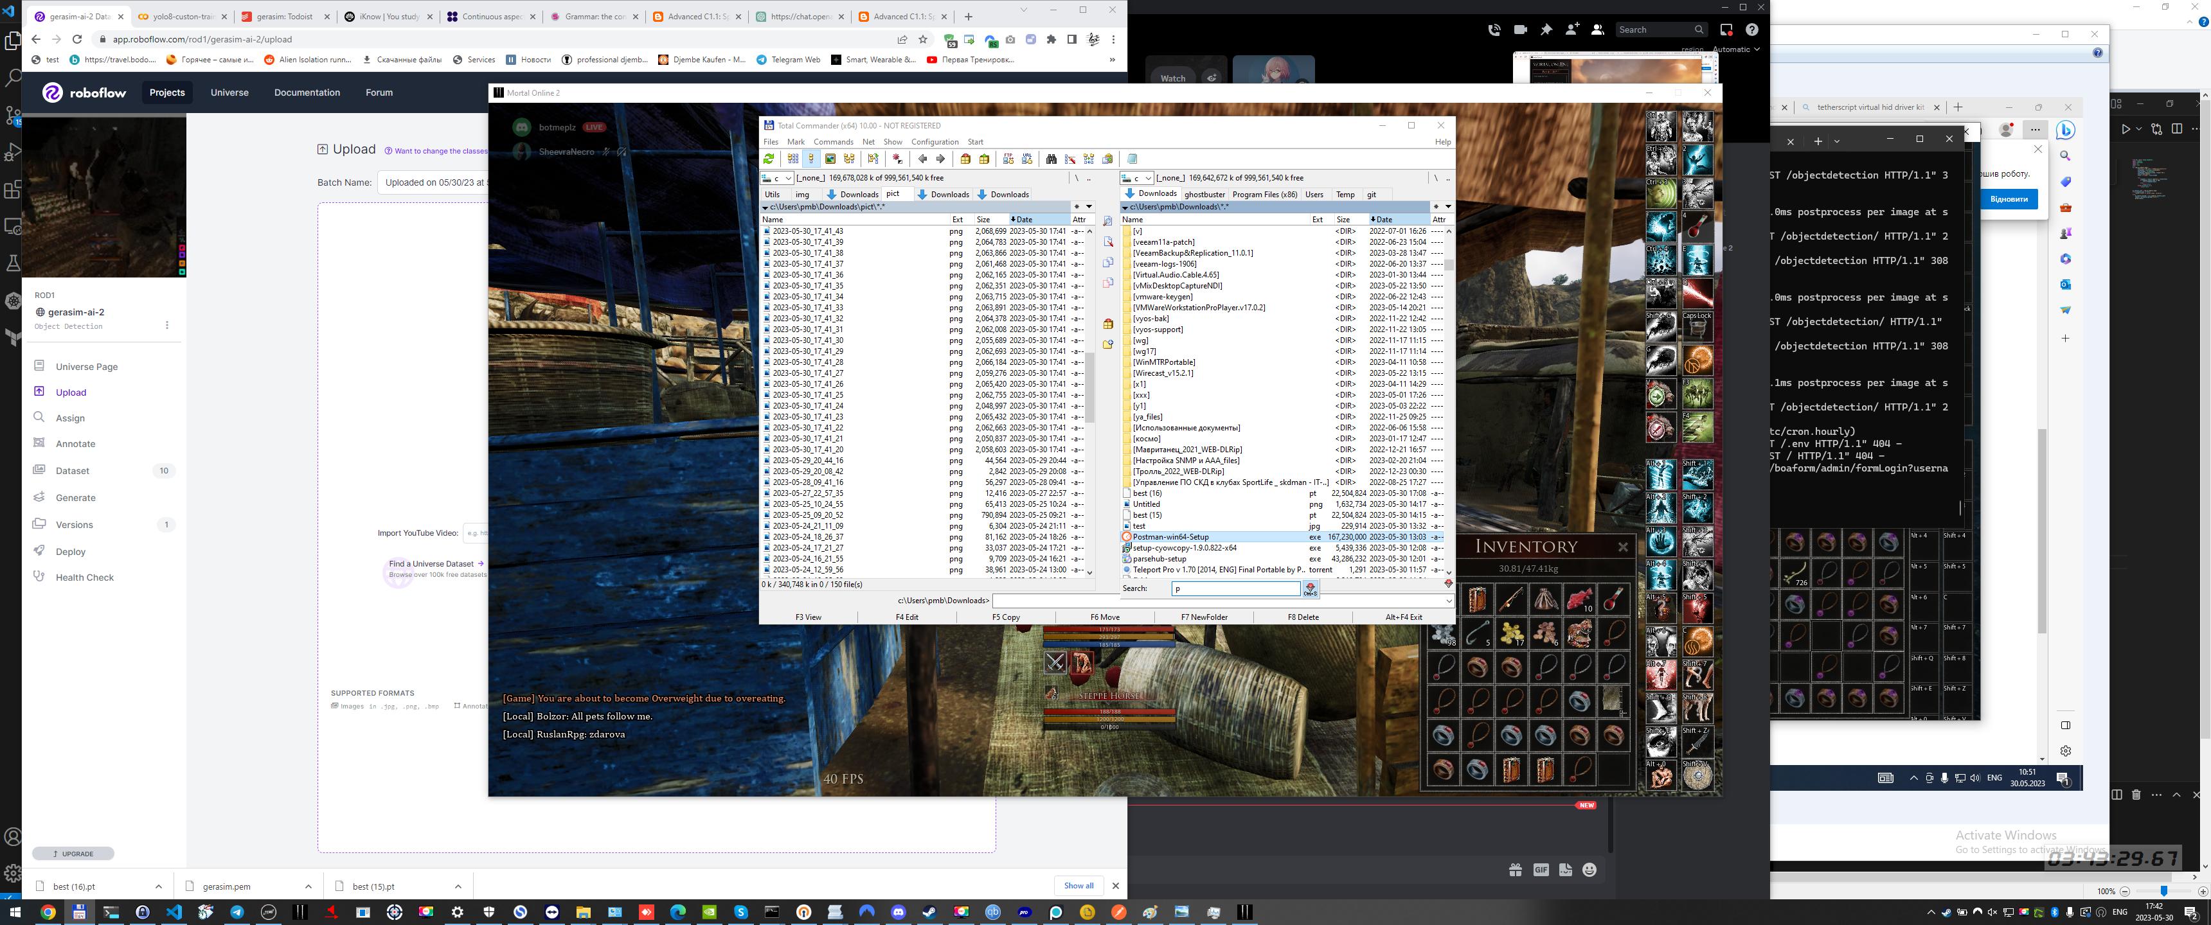The width and height of the screenshot is (2211, 925).
Task: Click the Discord help question mark icon
Action: [1752, 29]
